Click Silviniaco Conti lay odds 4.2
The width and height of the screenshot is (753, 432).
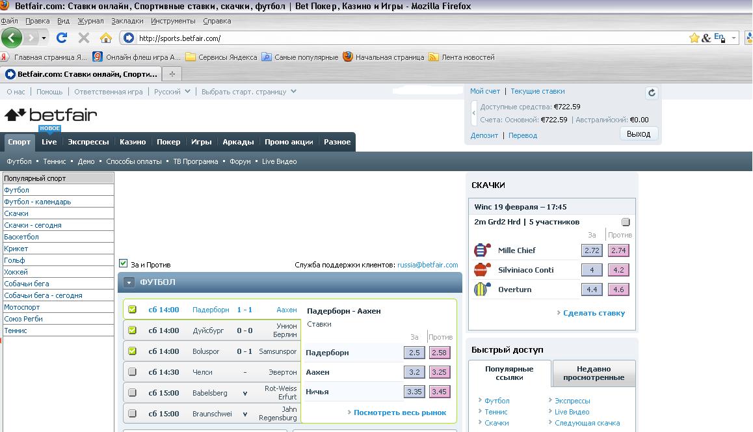618,270
